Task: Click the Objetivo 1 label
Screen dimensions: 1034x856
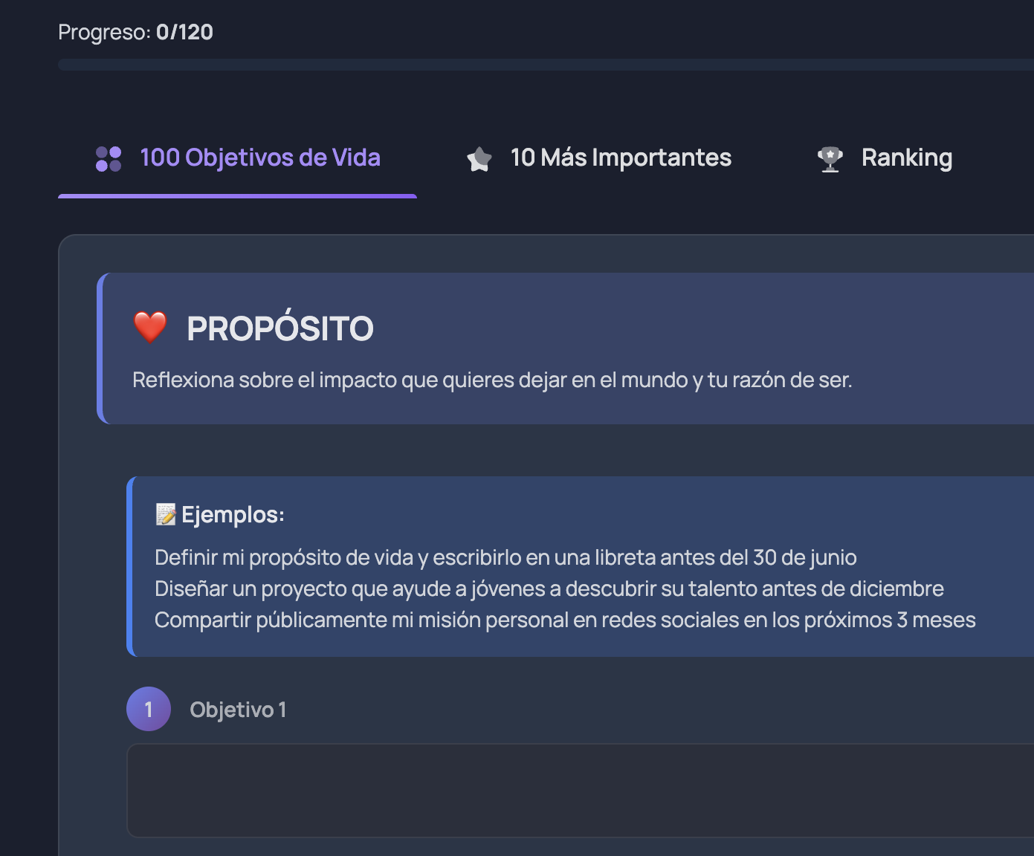Action: click(x=238, y=709)
